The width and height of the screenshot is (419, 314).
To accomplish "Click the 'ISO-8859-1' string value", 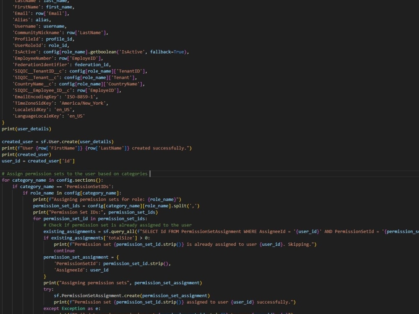I will [80, 97].
